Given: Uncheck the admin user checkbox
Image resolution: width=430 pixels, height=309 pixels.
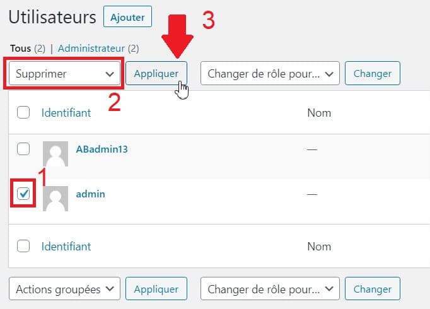Looking at the screenshot, I should [23, 194].
